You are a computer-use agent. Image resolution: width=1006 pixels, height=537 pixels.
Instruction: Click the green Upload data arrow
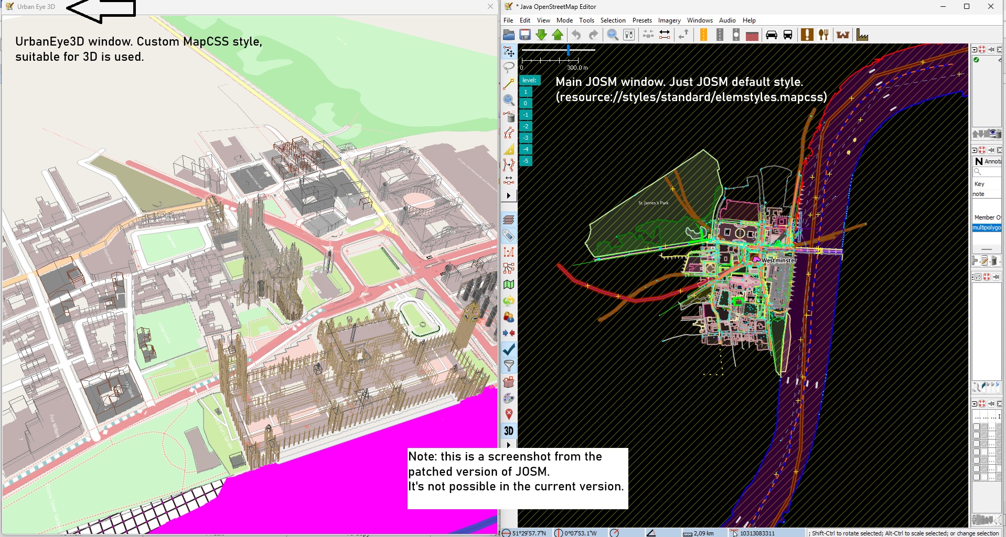(x=558, y=35)
